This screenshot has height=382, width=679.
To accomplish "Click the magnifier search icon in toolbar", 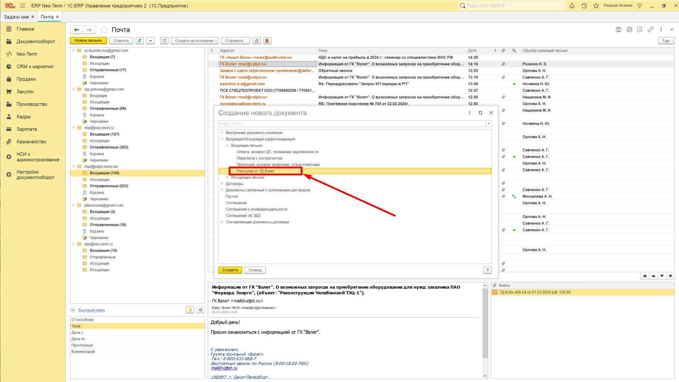I will point(257,41).
